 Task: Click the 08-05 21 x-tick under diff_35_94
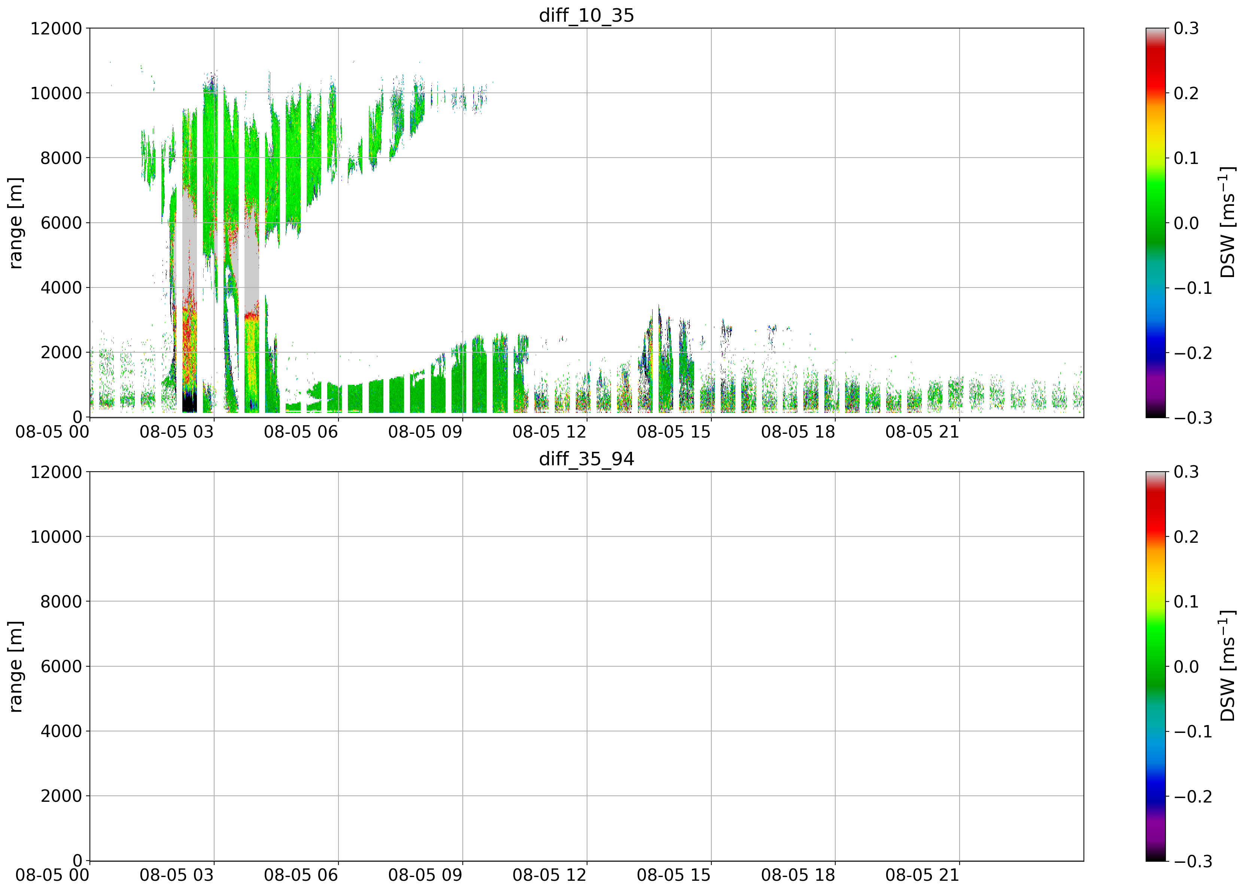coord(922,875)
